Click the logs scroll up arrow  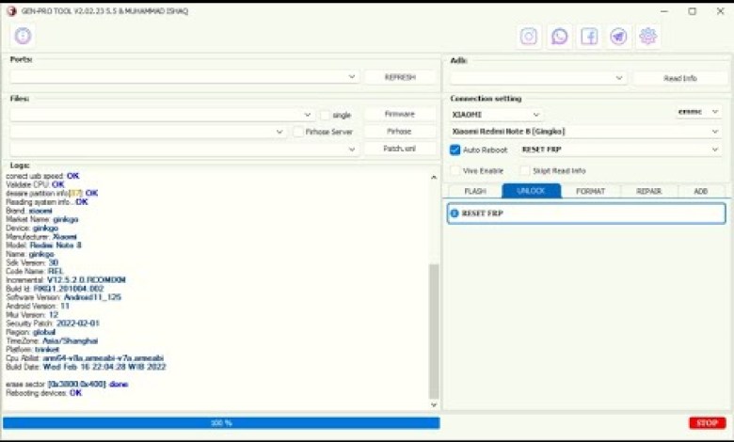click(x=434, y=177)
